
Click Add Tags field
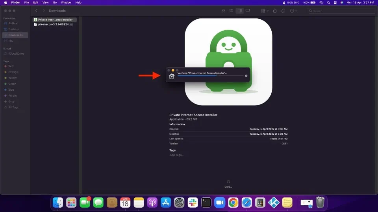point(176,155)
